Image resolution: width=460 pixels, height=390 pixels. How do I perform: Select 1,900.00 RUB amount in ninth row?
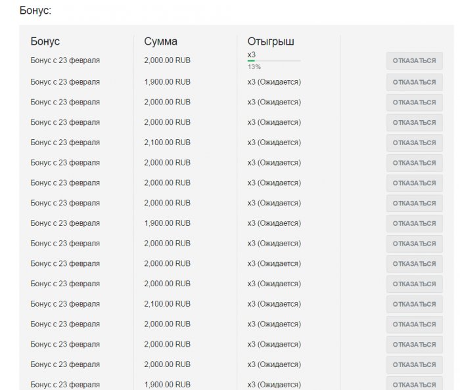point(167,223)
